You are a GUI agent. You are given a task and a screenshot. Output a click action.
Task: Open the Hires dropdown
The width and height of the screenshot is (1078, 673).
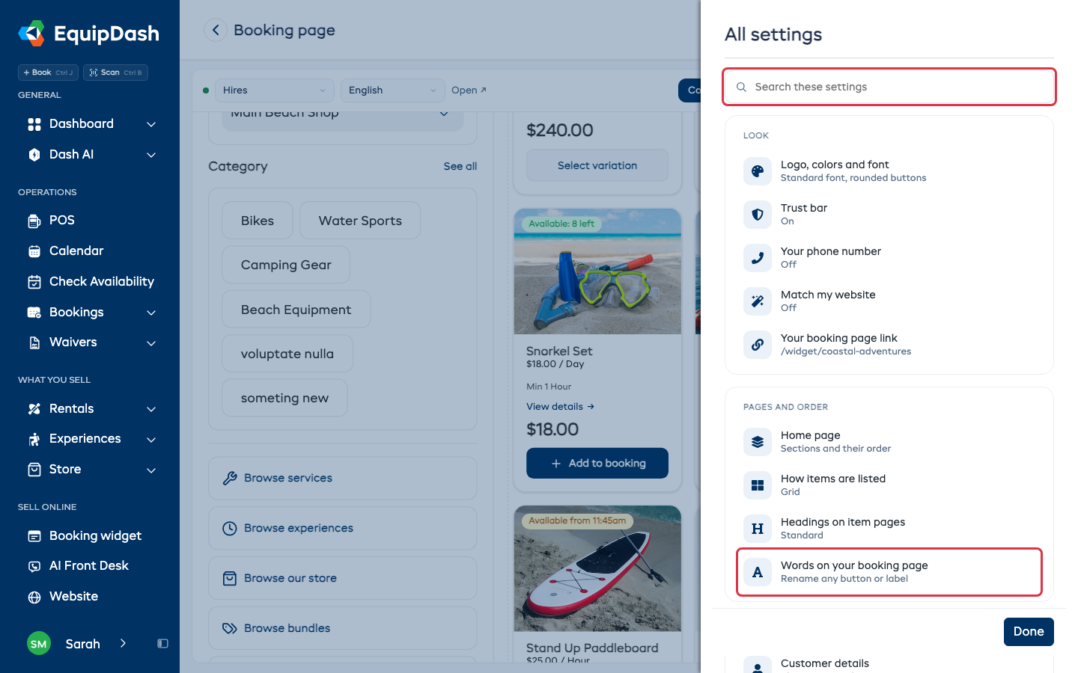pyautogui.click(x=275, y=90)
